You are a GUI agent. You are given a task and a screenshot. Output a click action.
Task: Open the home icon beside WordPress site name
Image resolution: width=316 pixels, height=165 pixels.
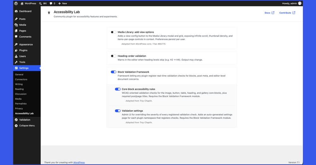pos(22,3)
